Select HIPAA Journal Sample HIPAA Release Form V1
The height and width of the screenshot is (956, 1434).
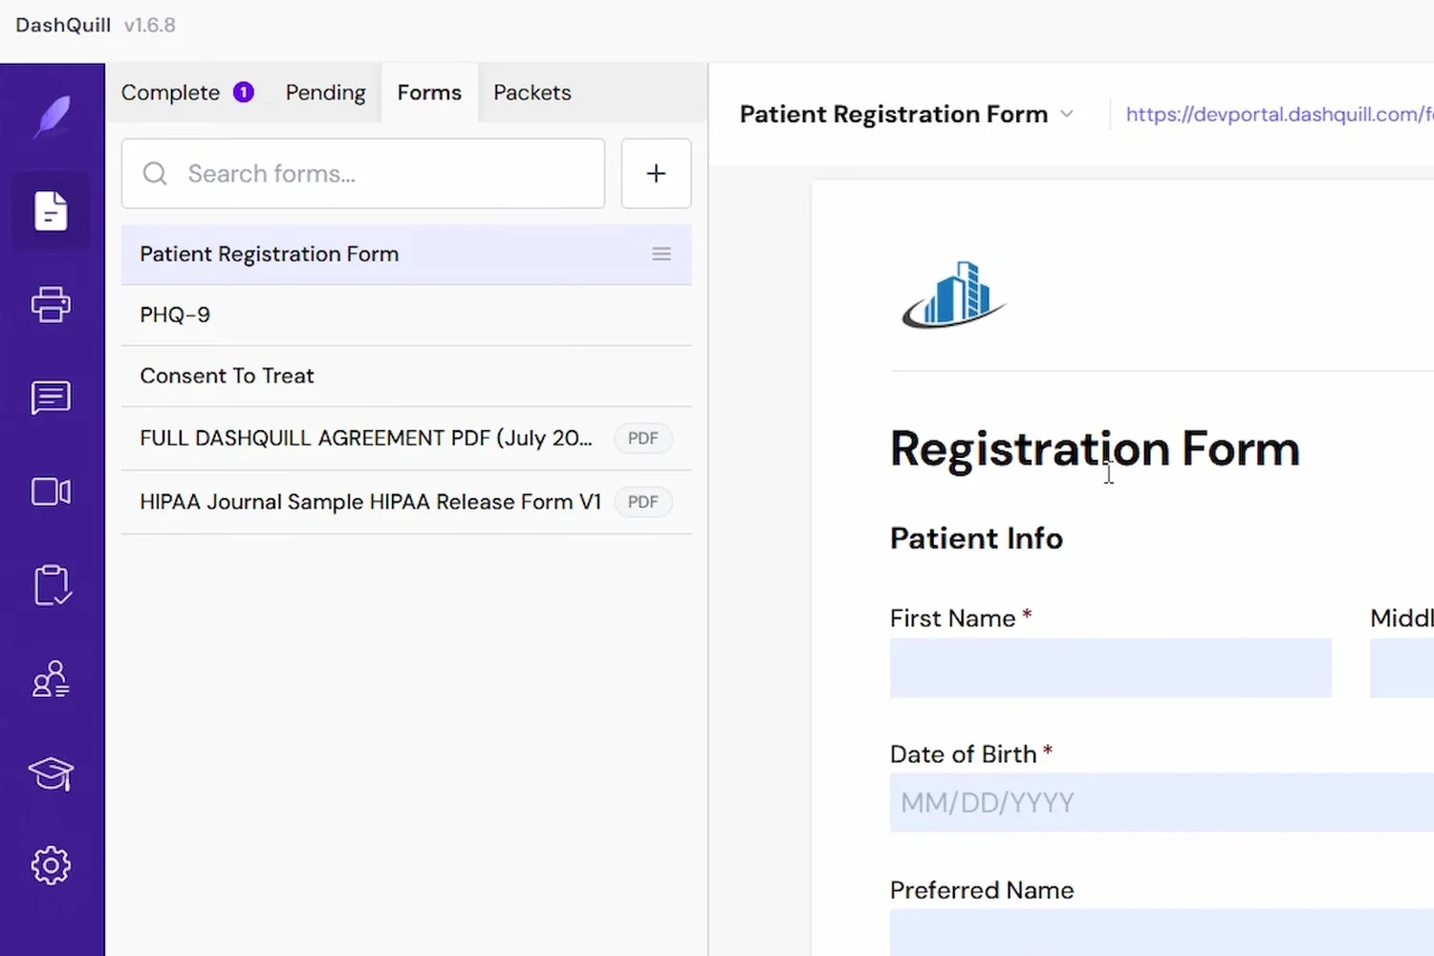tap(406, 502)
